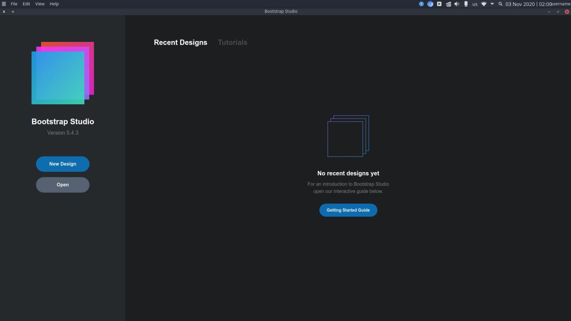The image size is (571, 321).
Task: Click the search magnifier in top panel
Action: coord(501,4)
